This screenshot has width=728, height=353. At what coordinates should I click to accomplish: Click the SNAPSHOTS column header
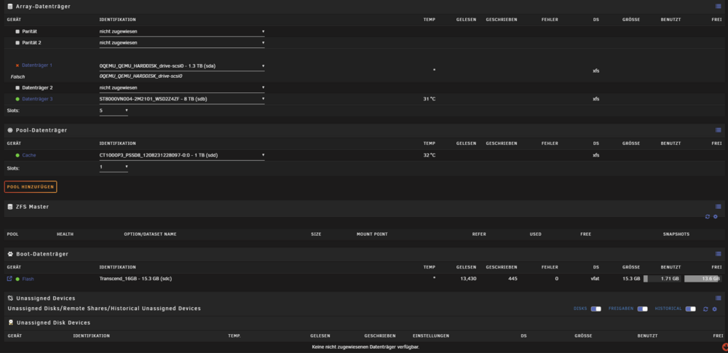point(676,234)
